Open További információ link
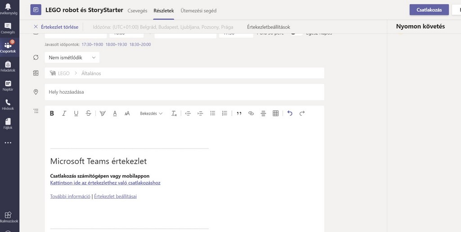 click(70, 196)
